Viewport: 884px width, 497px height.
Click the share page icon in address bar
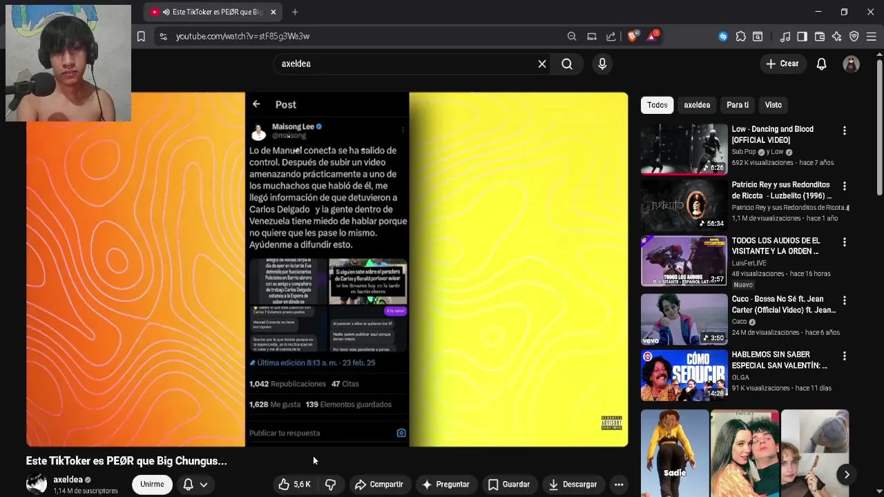click(x=611, y=37)
